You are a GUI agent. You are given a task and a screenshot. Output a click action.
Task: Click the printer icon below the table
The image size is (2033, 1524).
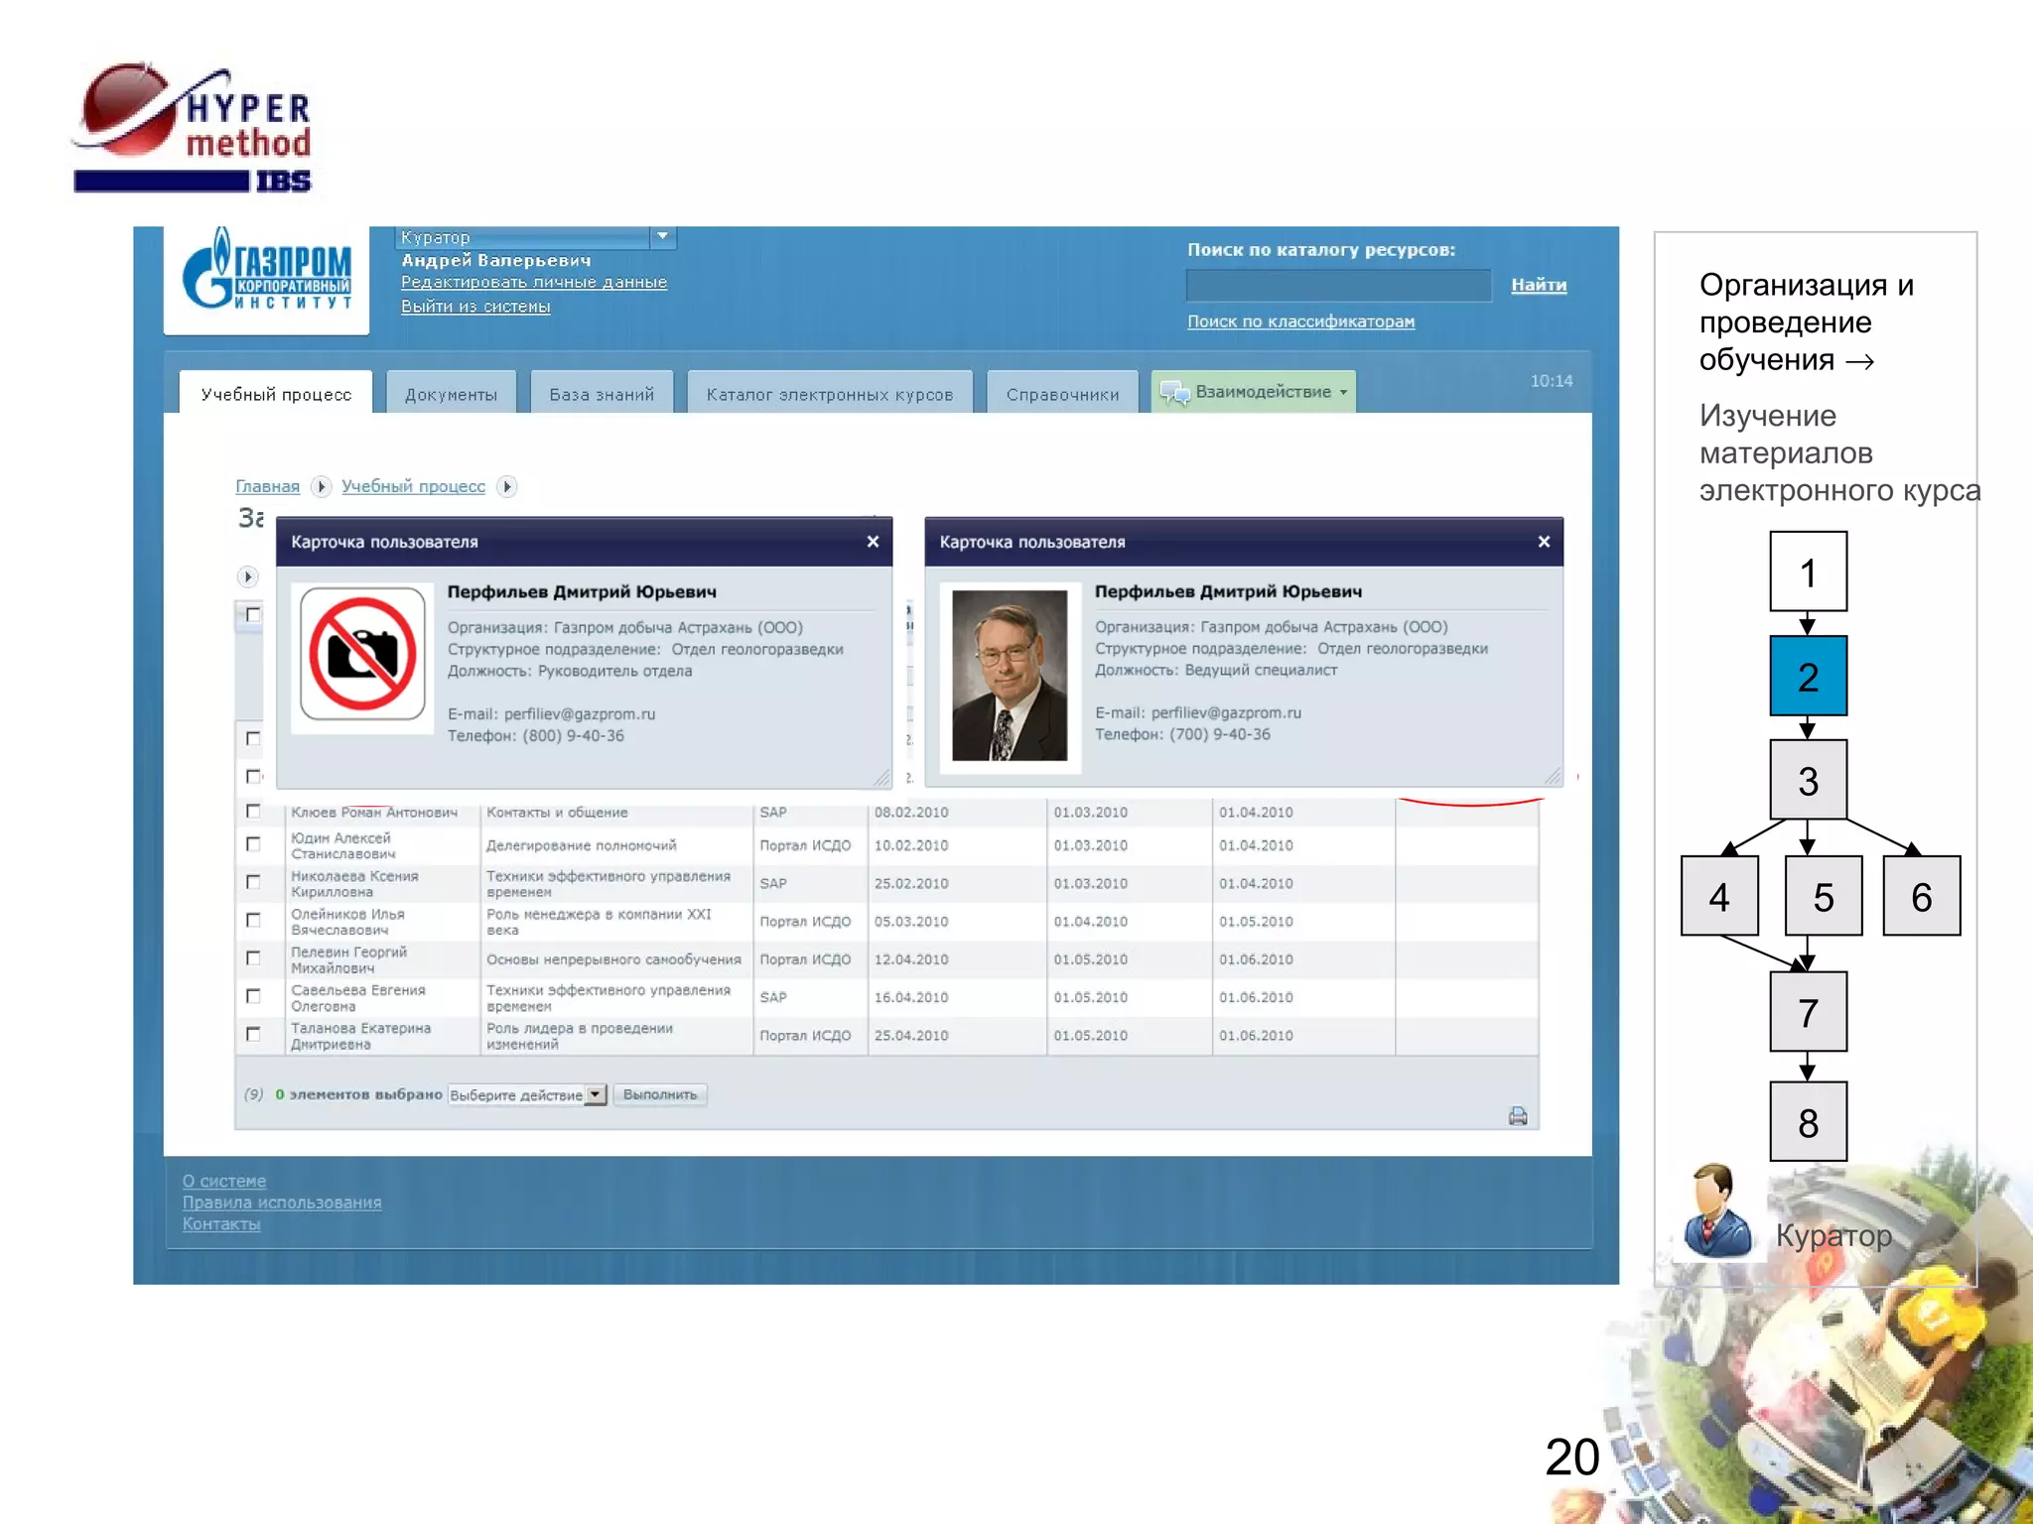(x=1517, y=1116)
